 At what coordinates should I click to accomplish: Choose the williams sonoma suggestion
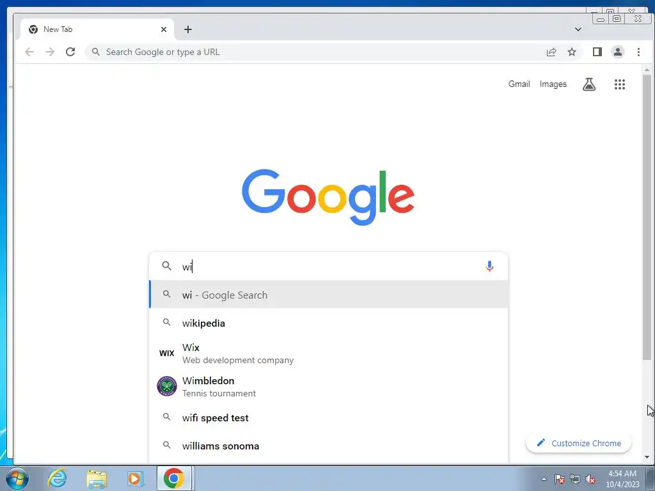point(329,446)
